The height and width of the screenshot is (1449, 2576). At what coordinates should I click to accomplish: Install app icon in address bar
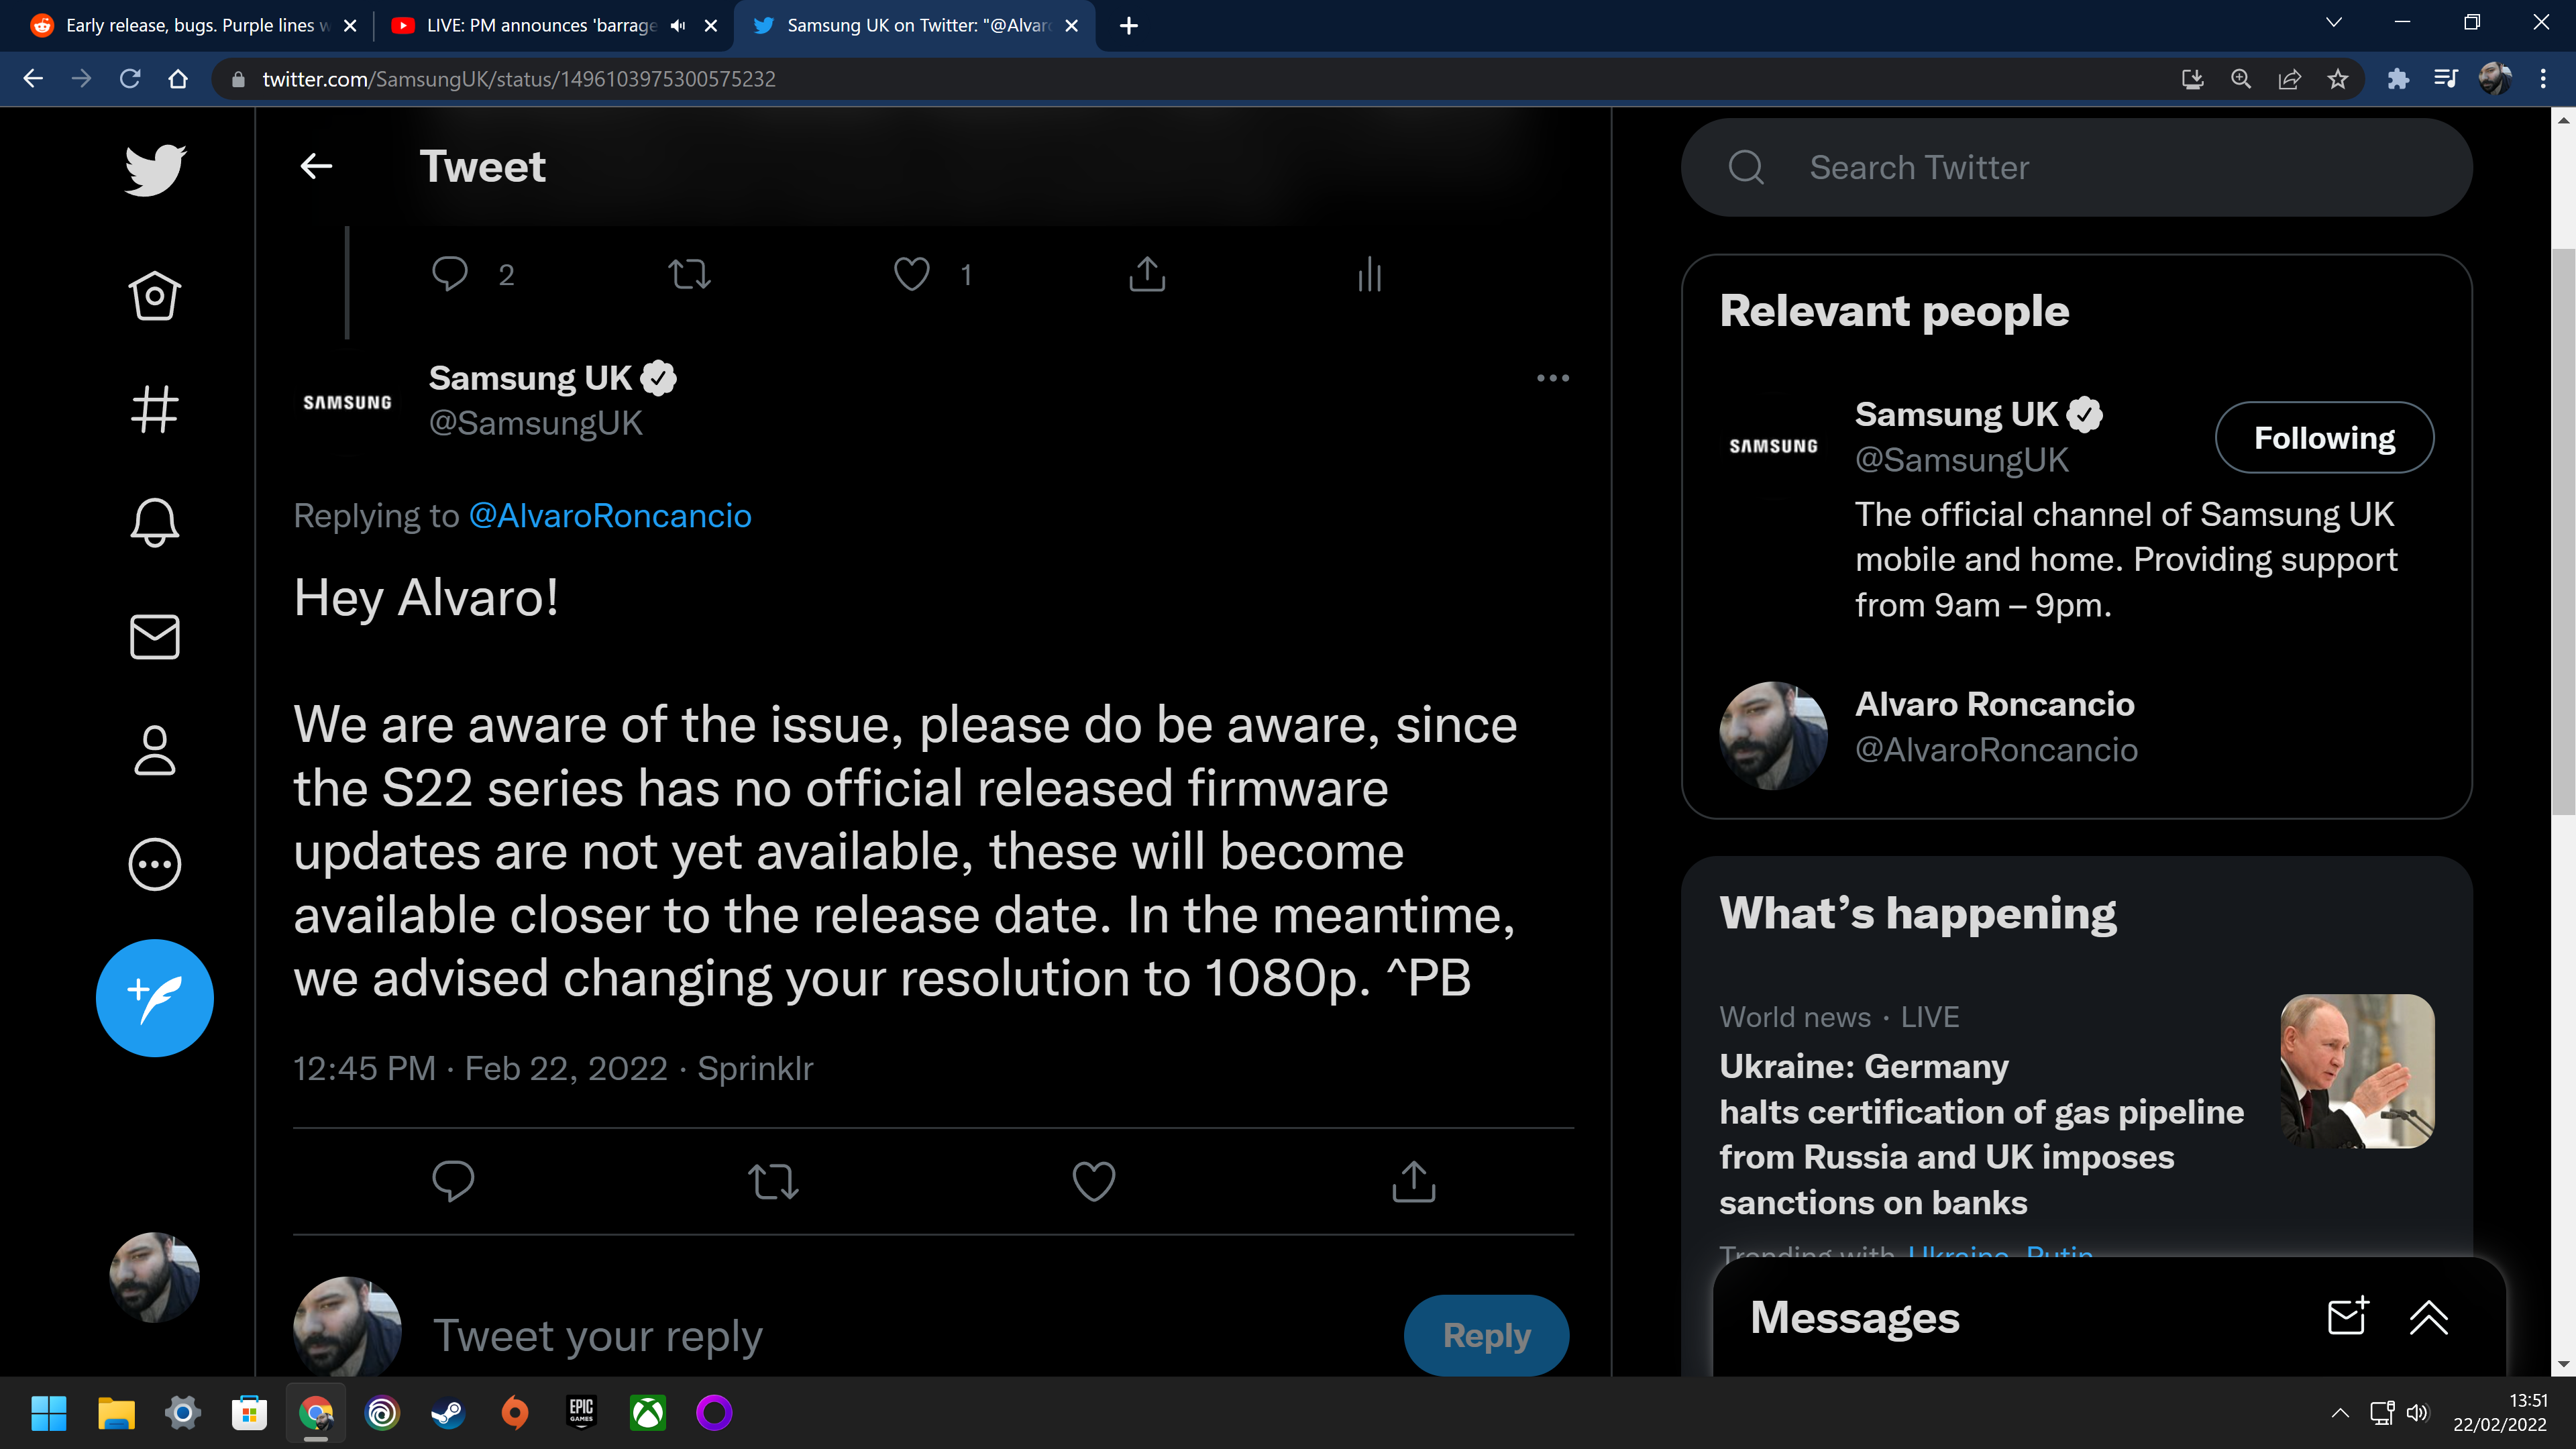(x=2192, y=78)
